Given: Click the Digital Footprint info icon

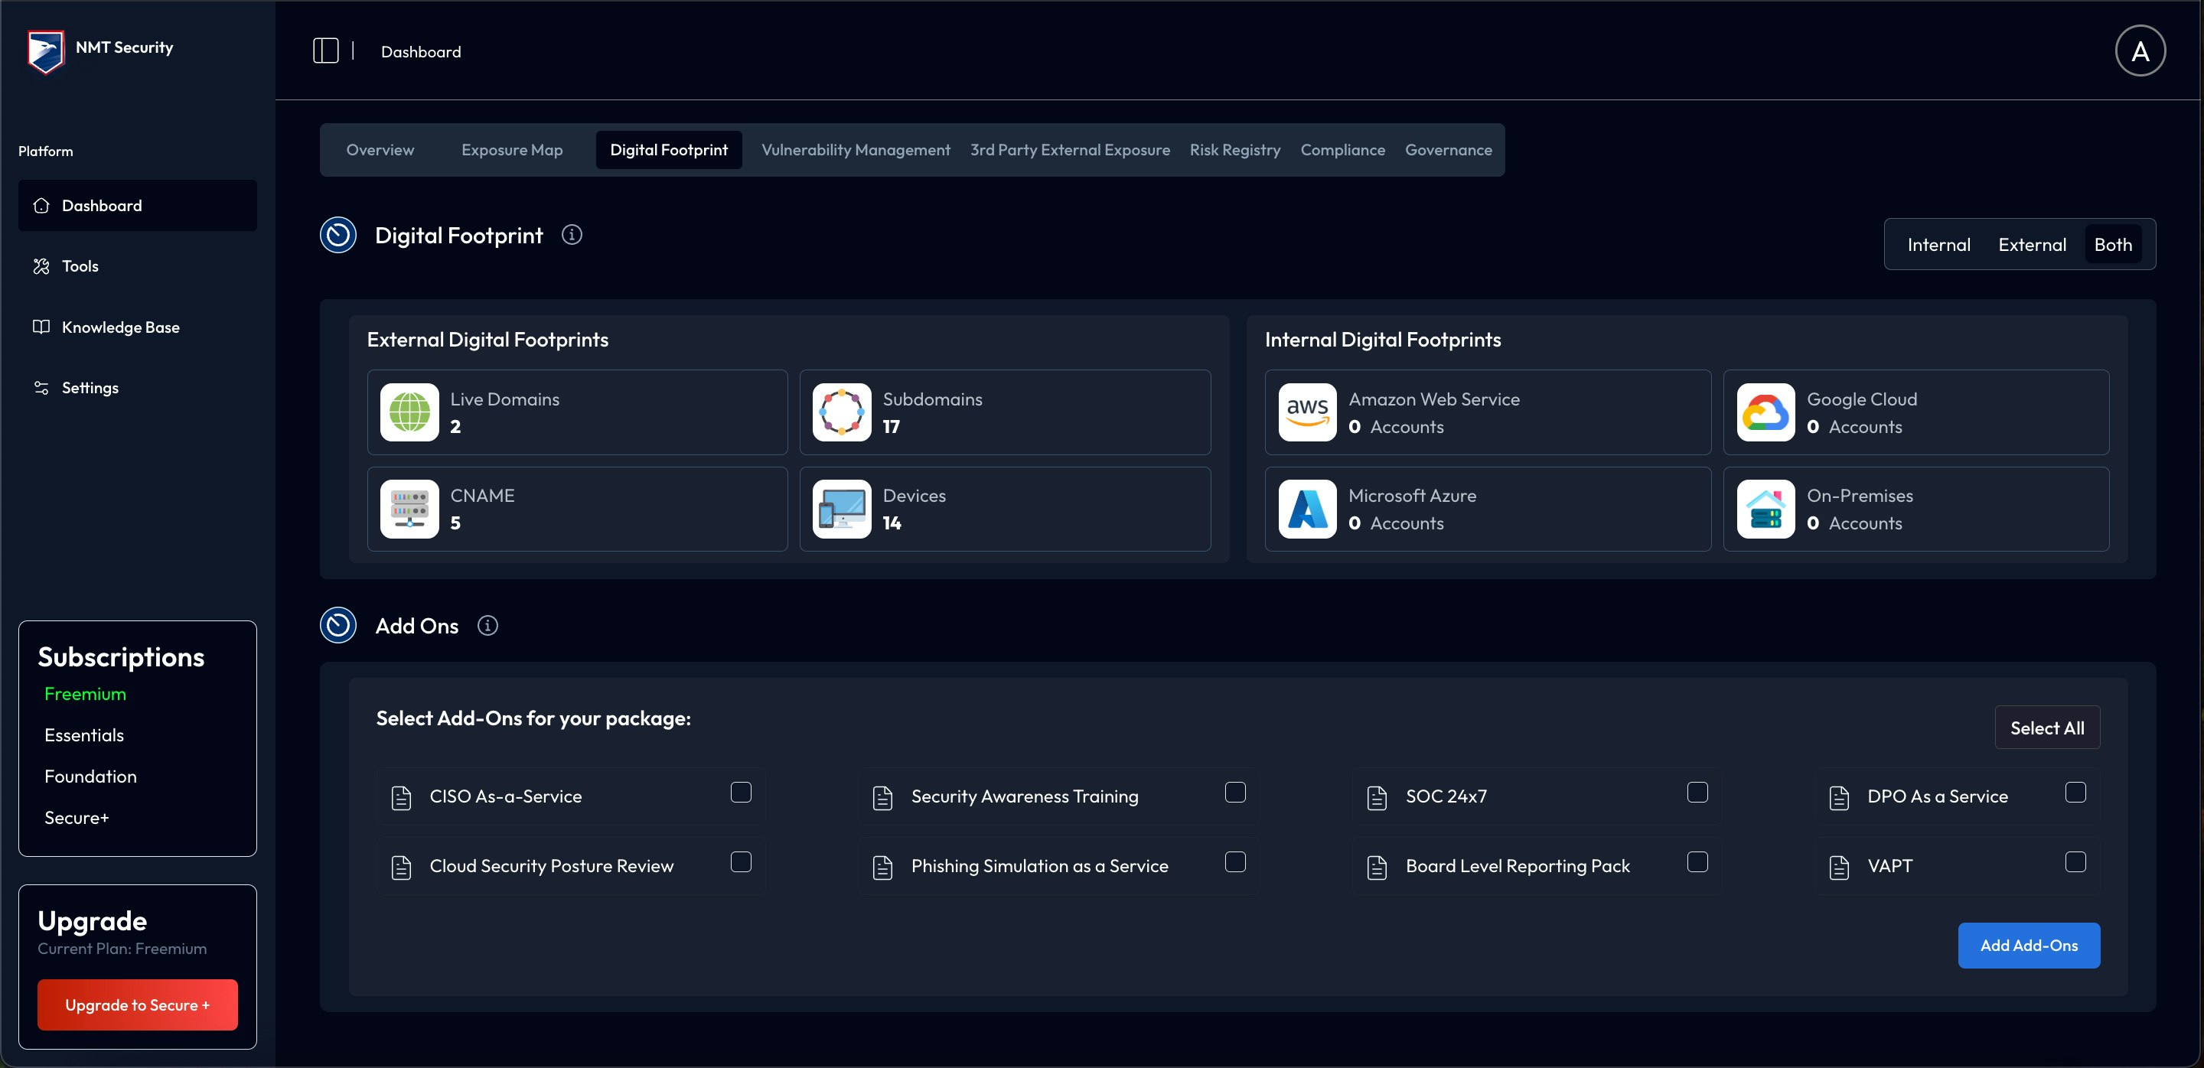Looking at the screenshot, I should (572, 234).
